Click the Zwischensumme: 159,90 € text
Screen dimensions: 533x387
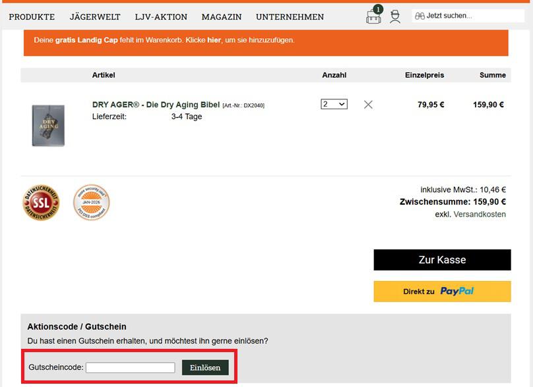pos(453,202)
